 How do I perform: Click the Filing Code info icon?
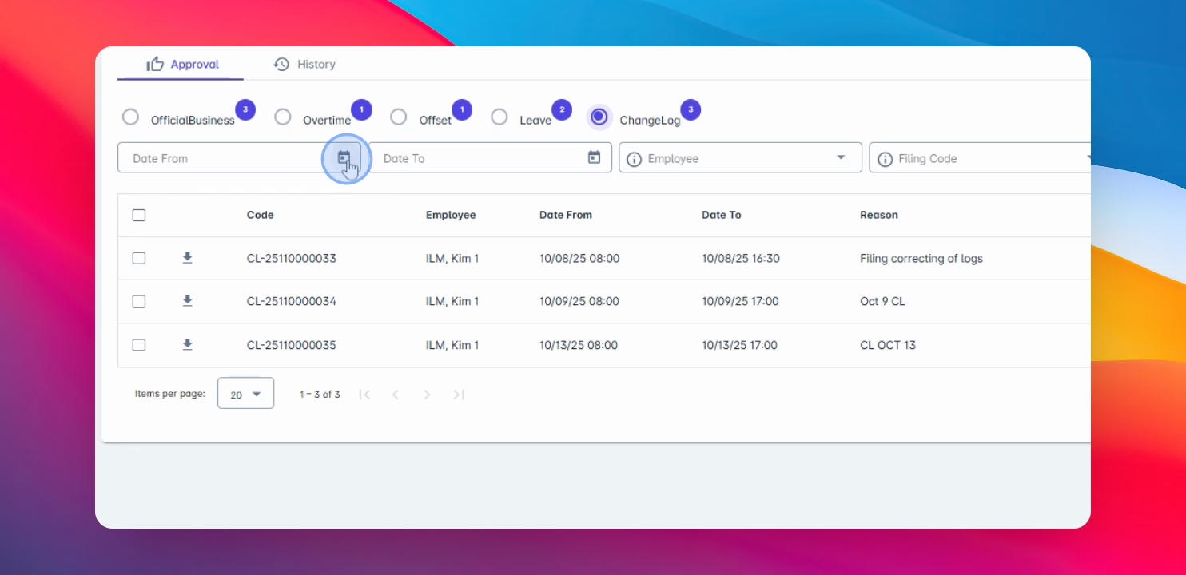pos(885,159)
